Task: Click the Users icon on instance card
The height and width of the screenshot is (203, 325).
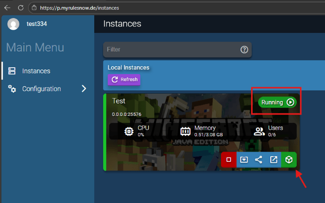Action: pyautogui.click(x=260, y=131)
